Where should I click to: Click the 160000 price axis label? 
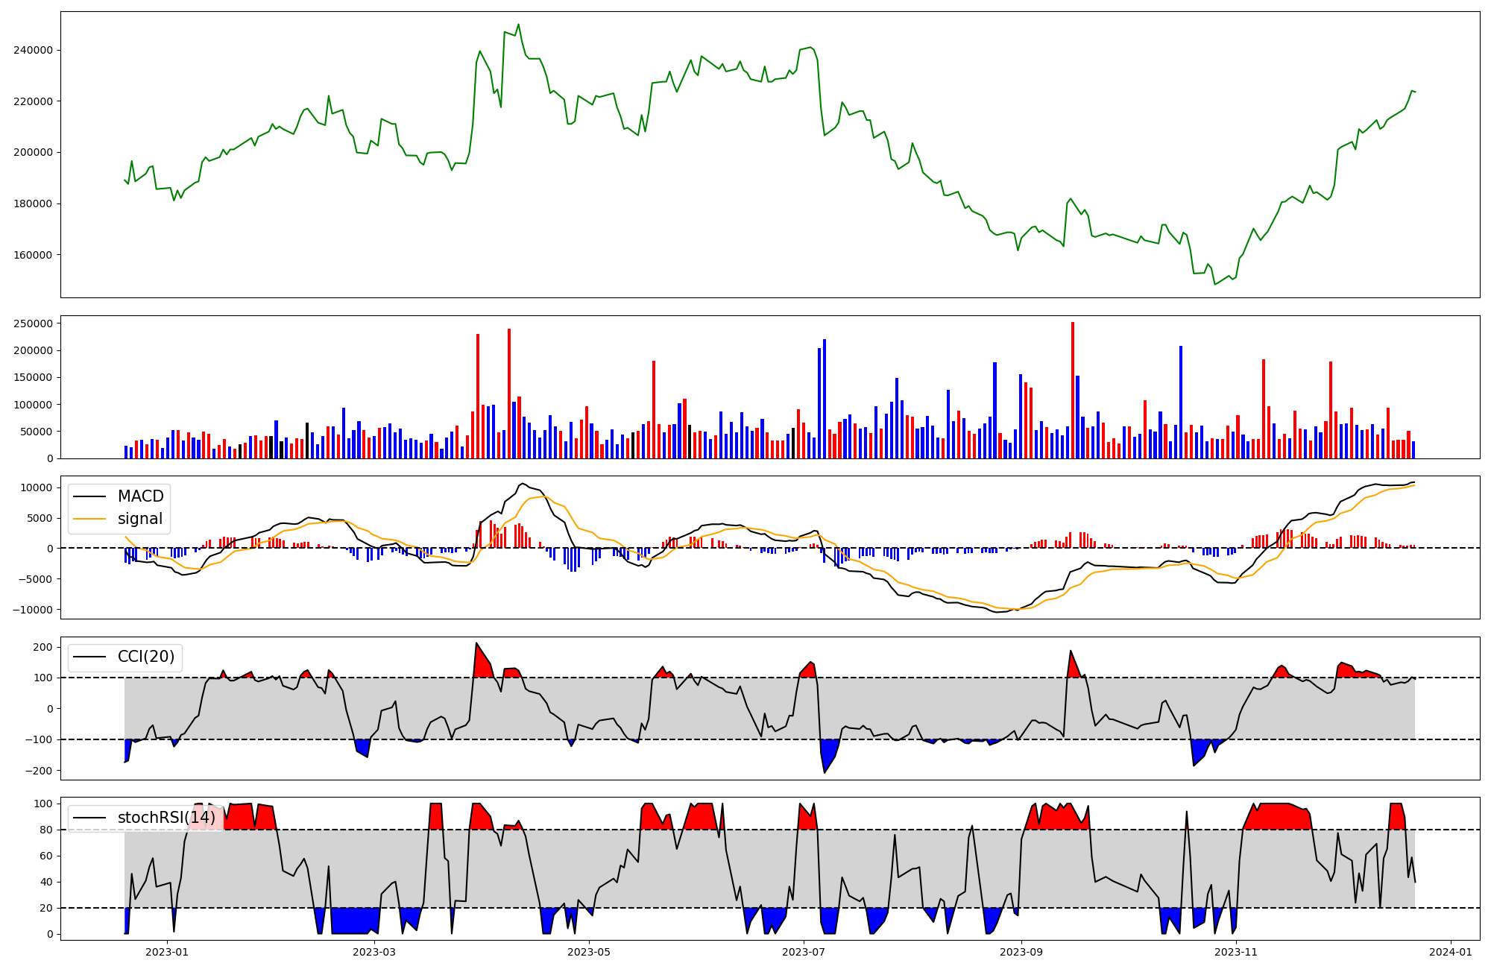pos(33,255)
